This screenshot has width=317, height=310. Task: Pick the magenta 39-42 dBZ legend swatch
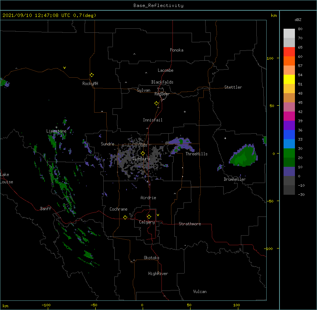coord(289,116)
